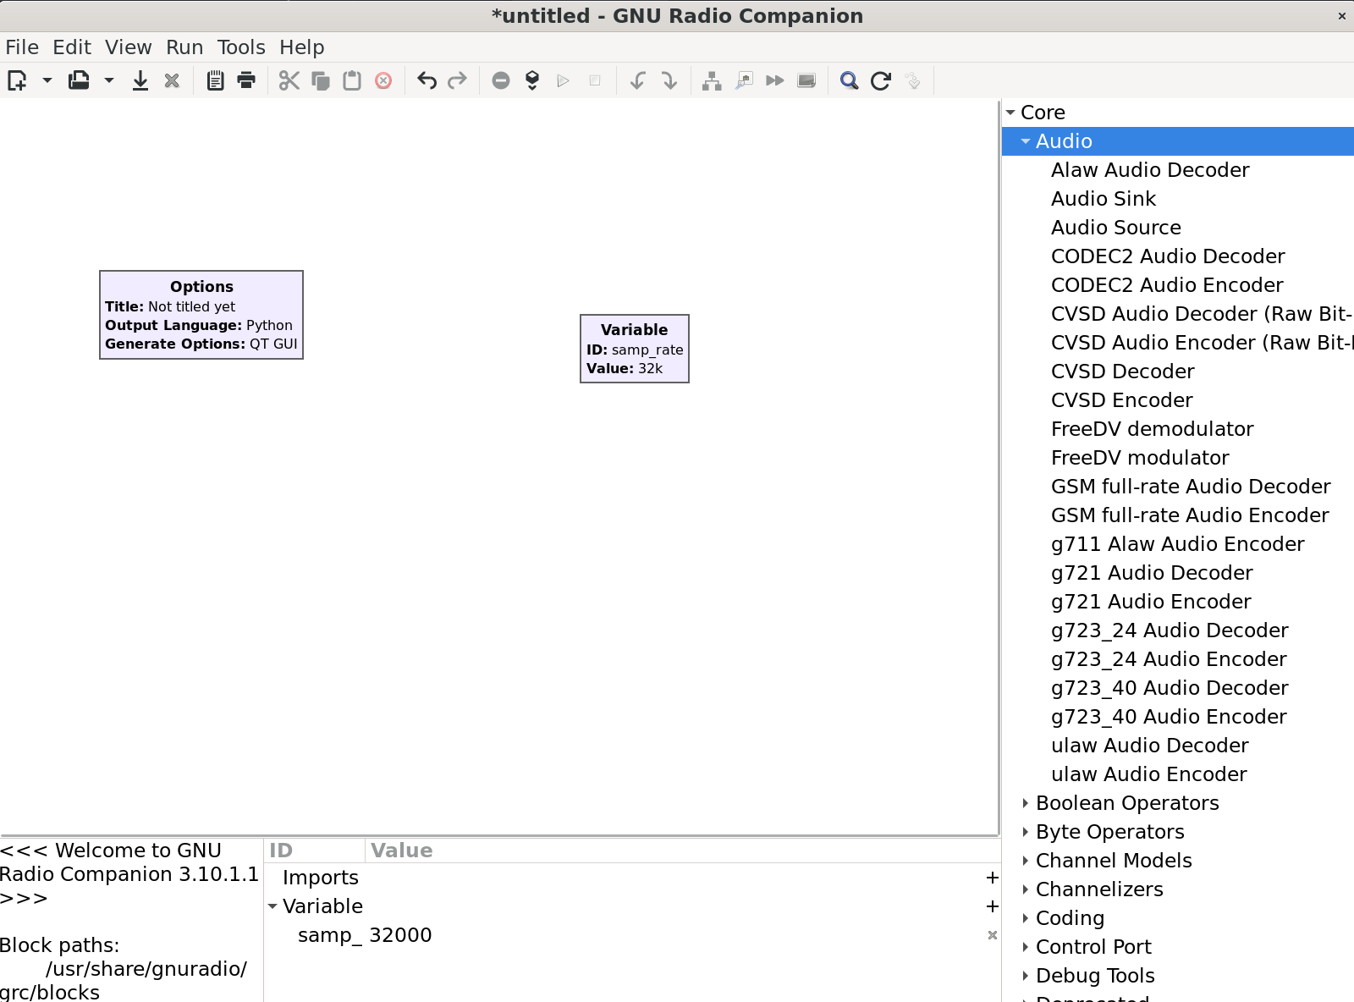This screenshot has width=1354, height=1002.
Task: Open the View menu
Action: pos(129,47)
